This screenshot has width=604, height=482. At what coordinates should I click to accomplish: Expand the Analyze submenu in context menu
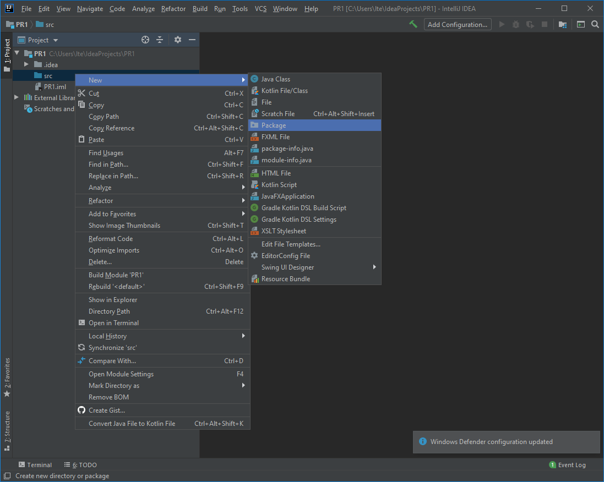pos(162,188)
